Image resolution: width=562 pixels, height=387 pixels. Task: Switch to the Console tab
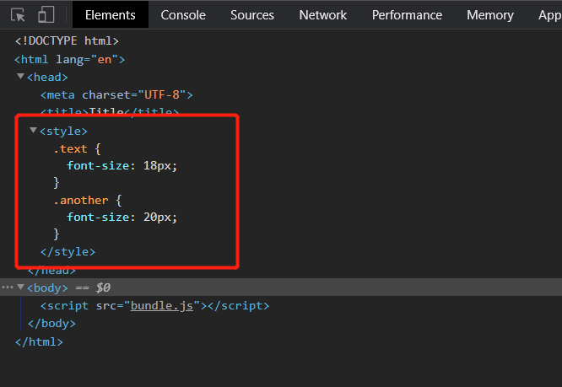[x=183, y=14]
